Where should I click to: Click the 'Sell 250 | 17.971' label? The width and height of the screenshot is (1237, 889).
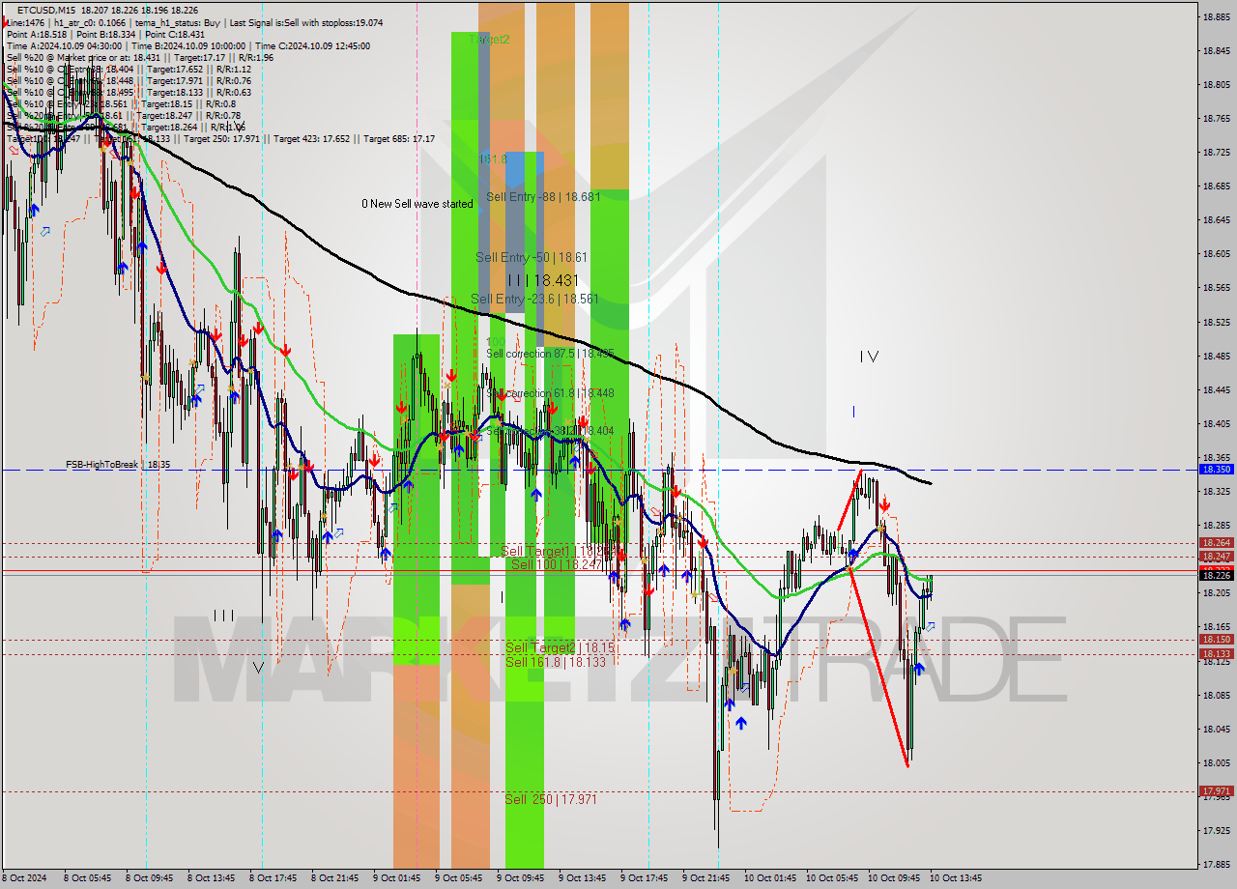(x=551, y=799)
